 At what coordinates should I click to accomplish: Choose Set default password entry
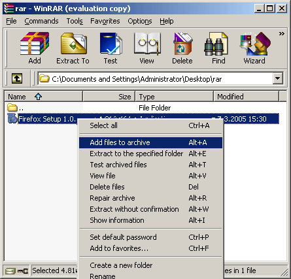coord(150,237)
